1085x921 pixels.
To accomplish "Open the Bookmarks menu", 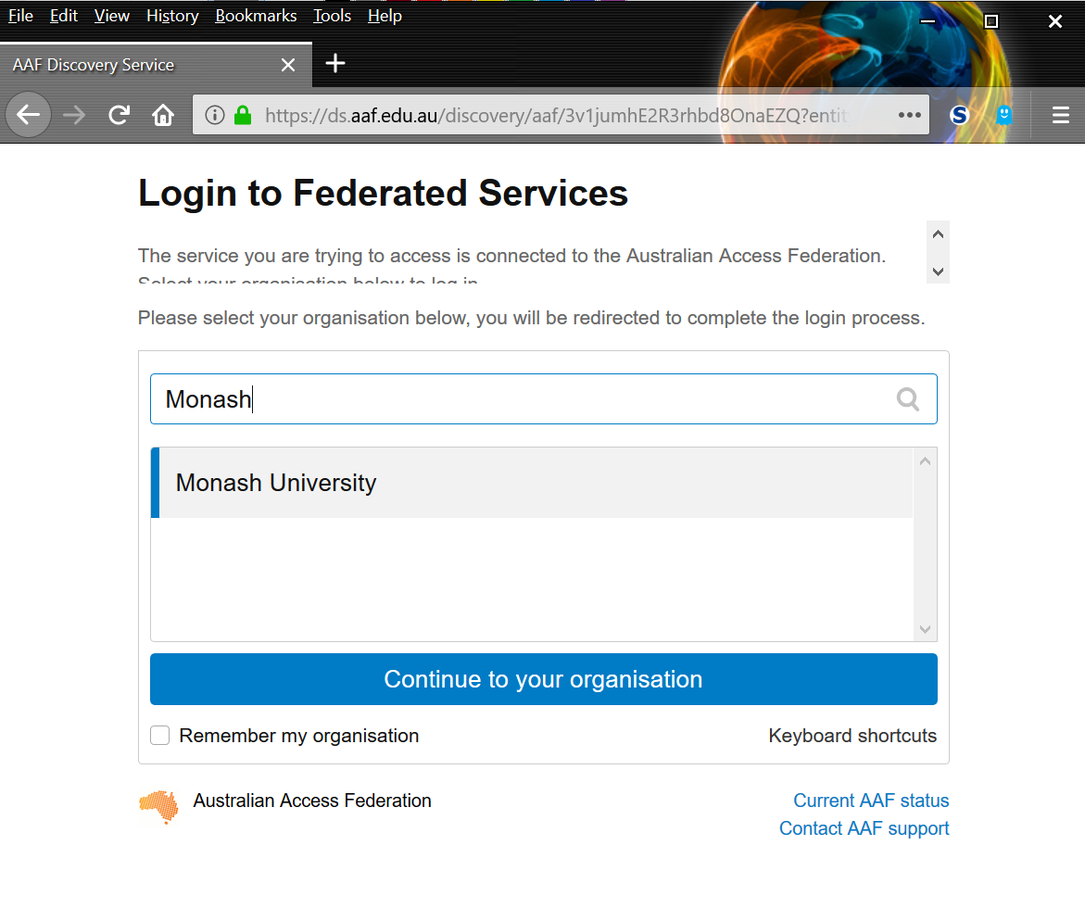I will (256, 16).
